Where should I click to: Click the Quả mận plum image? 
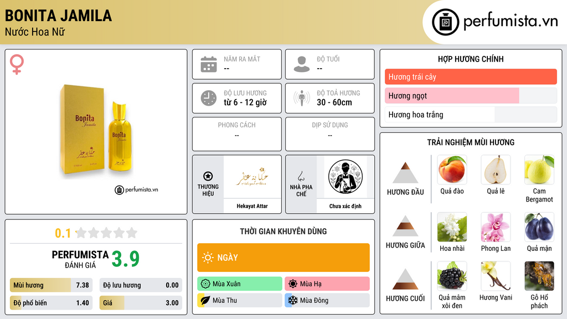point(539,227)
